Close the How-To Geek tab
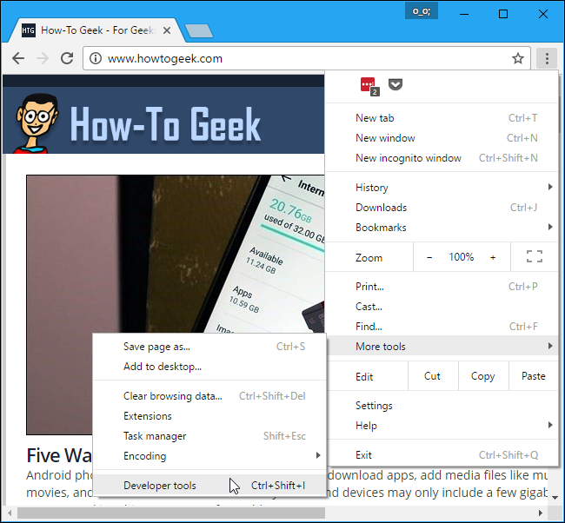The image size is (565, 523). [x=167, y=30]
